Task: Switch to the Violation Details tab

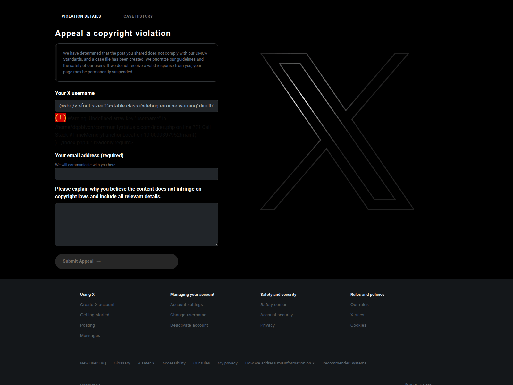Action: point(81,16)
